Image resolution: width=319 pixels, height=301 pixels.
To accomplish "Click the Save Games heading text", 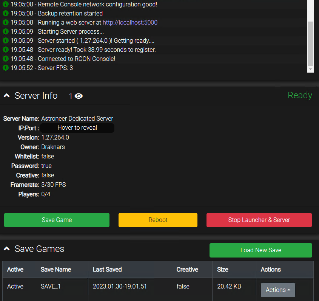I will tap(40, 248).
